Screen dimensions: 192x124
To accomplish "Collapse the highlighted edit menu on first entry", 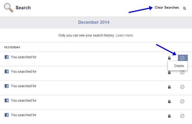I will [182, 58].
